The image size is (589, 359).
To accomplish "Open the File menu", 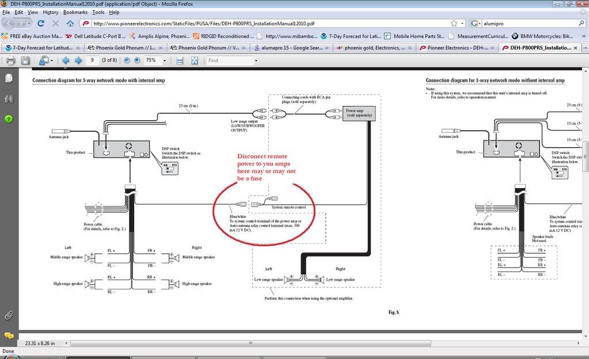I will [x=6, y=13].
